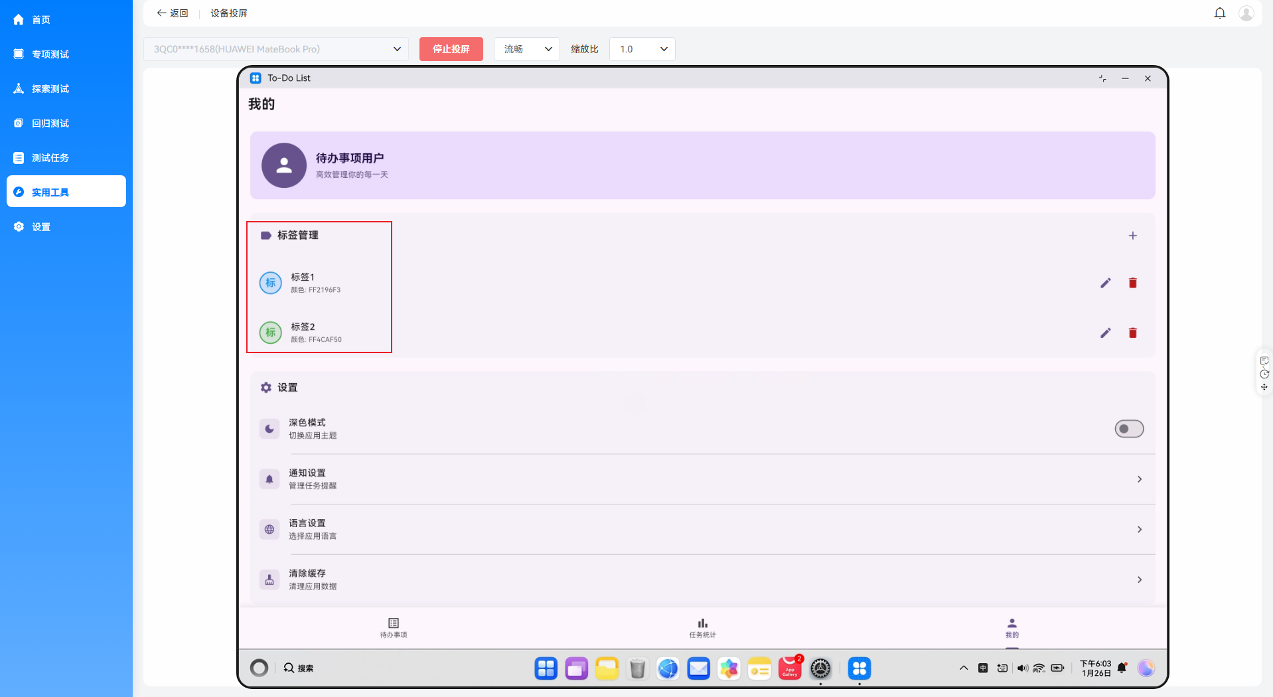Click the 返回 back button

click(x=172, y=13)
